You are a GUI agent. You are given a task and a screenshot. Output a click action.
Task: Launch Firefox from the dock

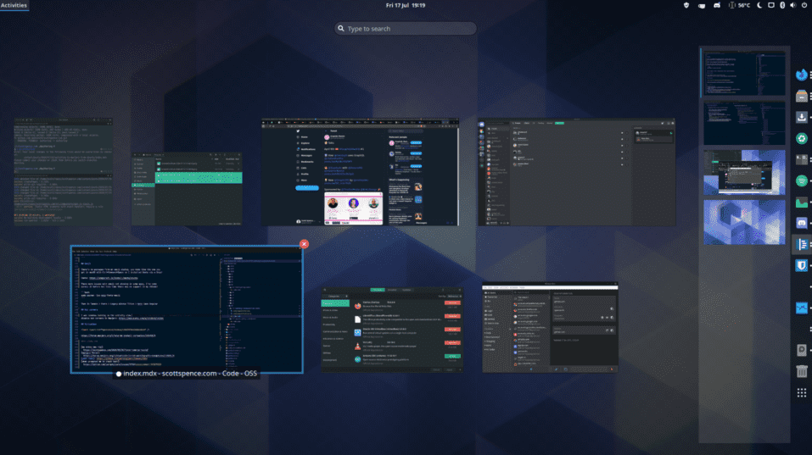(801, 75)
